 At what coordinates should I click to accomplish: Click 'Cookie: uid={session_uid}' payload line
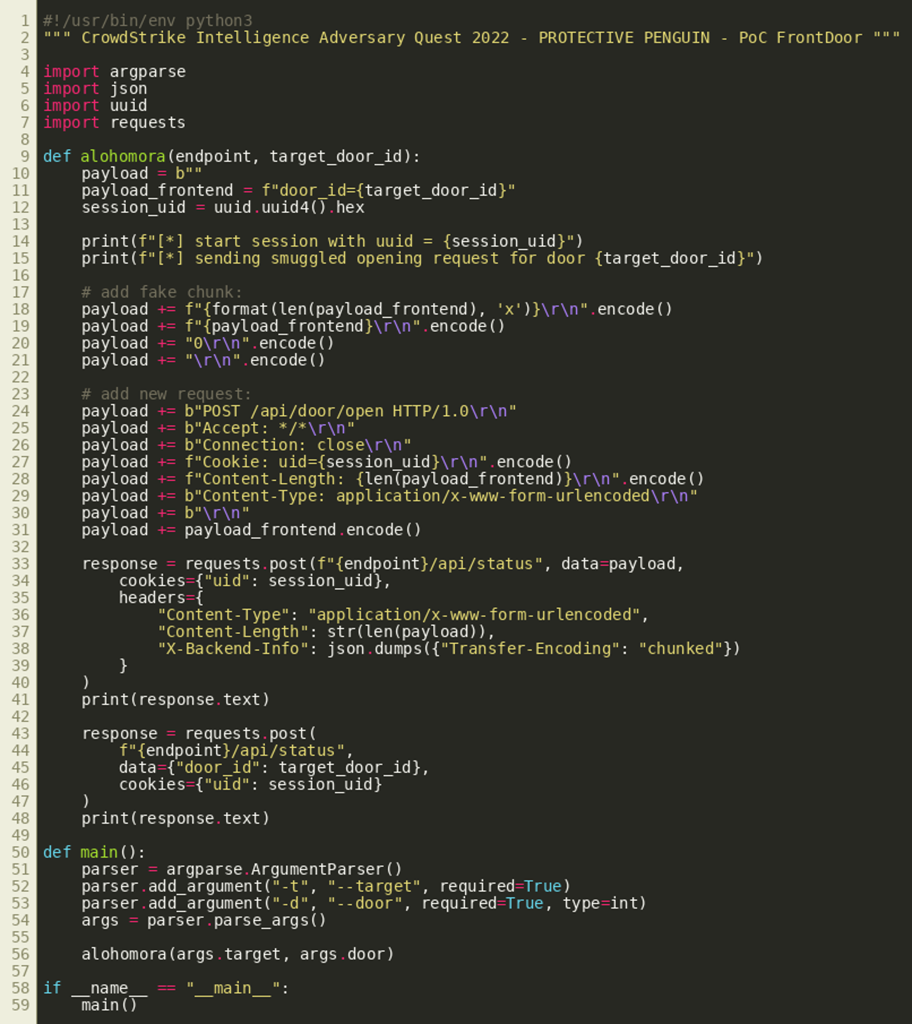coord(327,462)
